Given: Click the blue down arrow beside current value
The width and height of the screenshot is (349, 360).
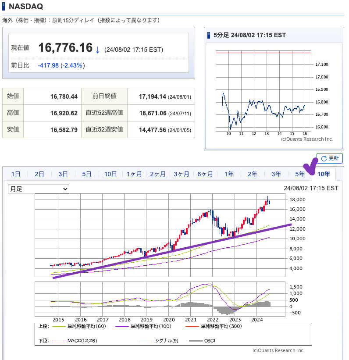Looking at the screenshot, I should [x=98, y=50].
